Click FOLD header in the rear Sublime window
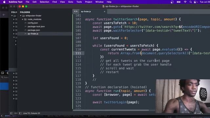The image size is (210, 118). point(14,12)
